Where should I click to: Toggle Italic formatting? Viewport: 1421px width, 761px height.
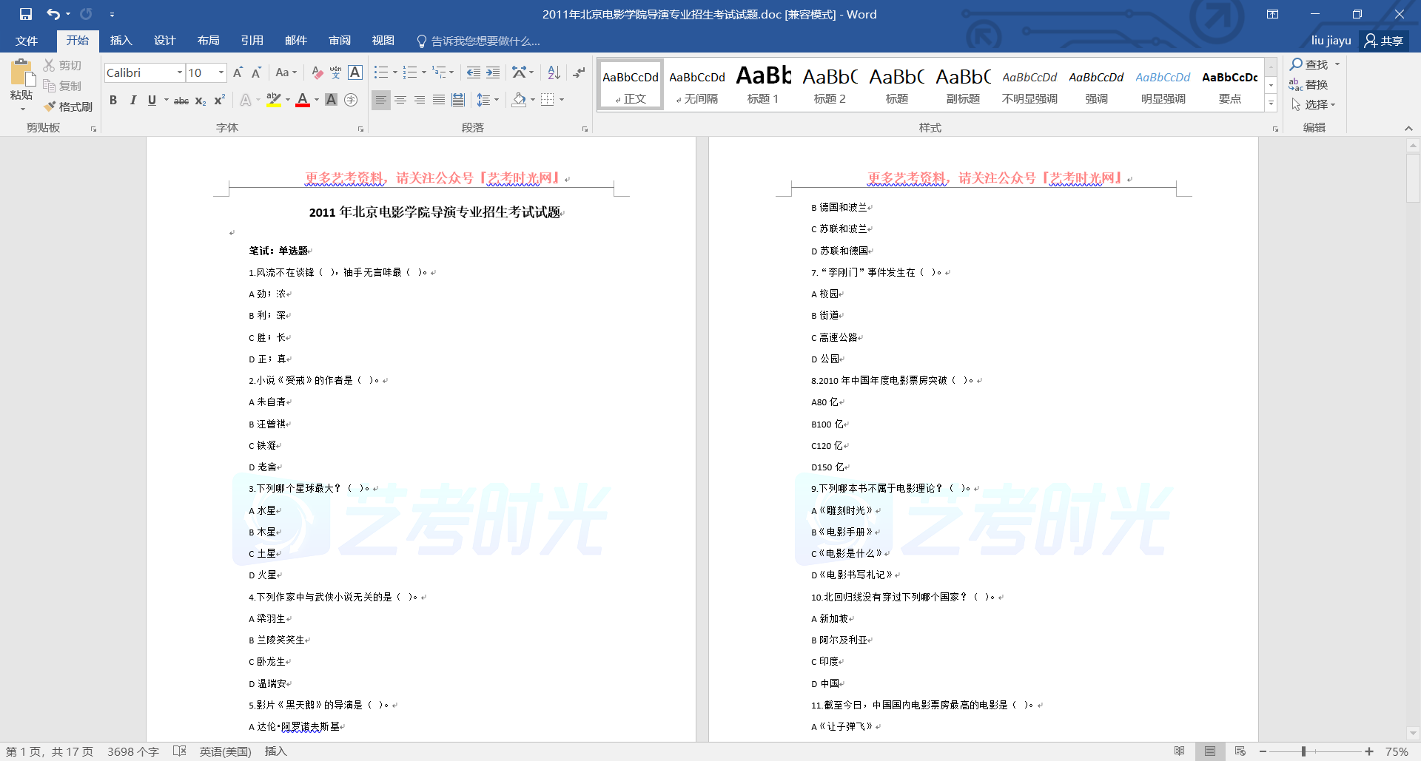pyautogui.click(x=132, y=101)
